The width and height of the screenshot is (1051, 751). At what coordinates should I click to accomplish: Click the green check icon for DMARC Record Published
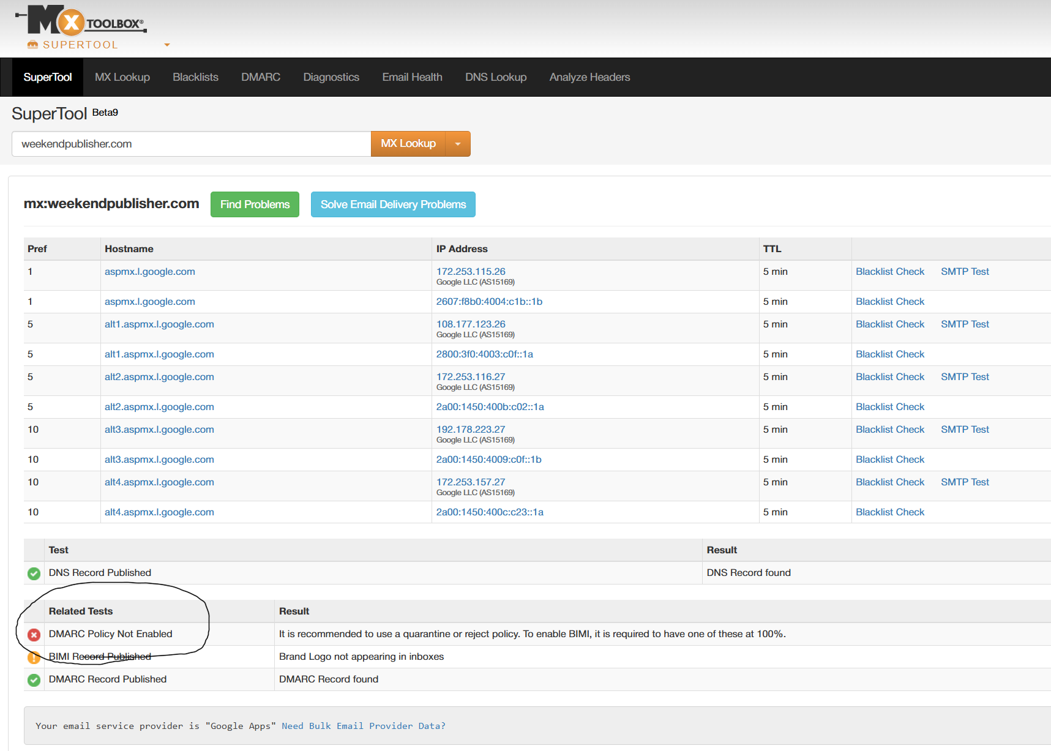click(34, 680)
